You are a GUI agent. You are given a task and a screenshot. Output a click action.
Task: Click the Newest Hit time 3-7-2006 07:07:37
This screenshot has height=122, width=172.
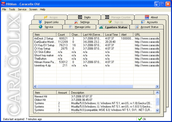(x=82, y=97)
